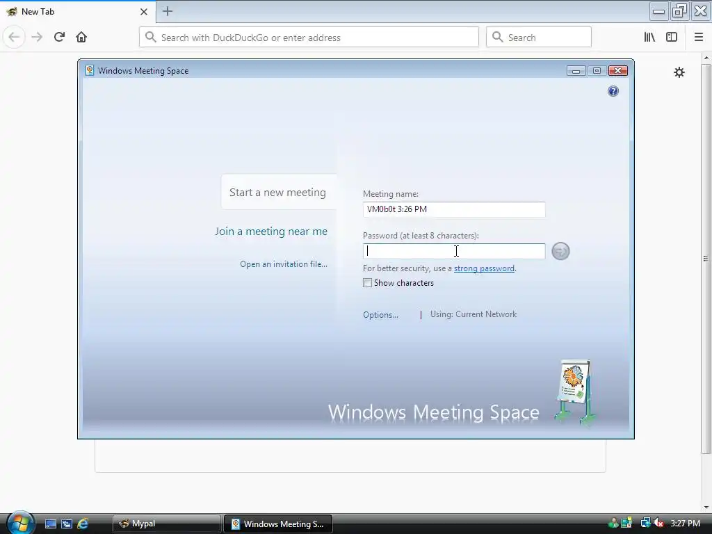Image resolution: width=712 pixels, height=534 pixels.
Task: Enable the Show characters checkbox
Action: [367, 283]
